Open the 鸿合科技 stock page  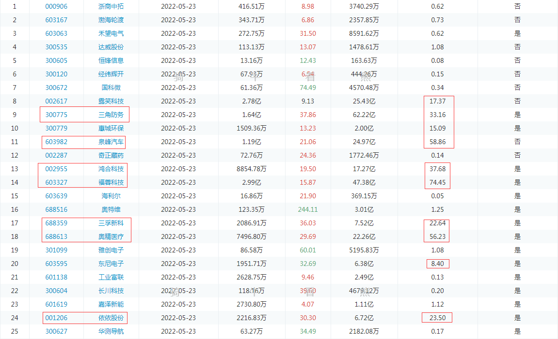coord(111,169)
